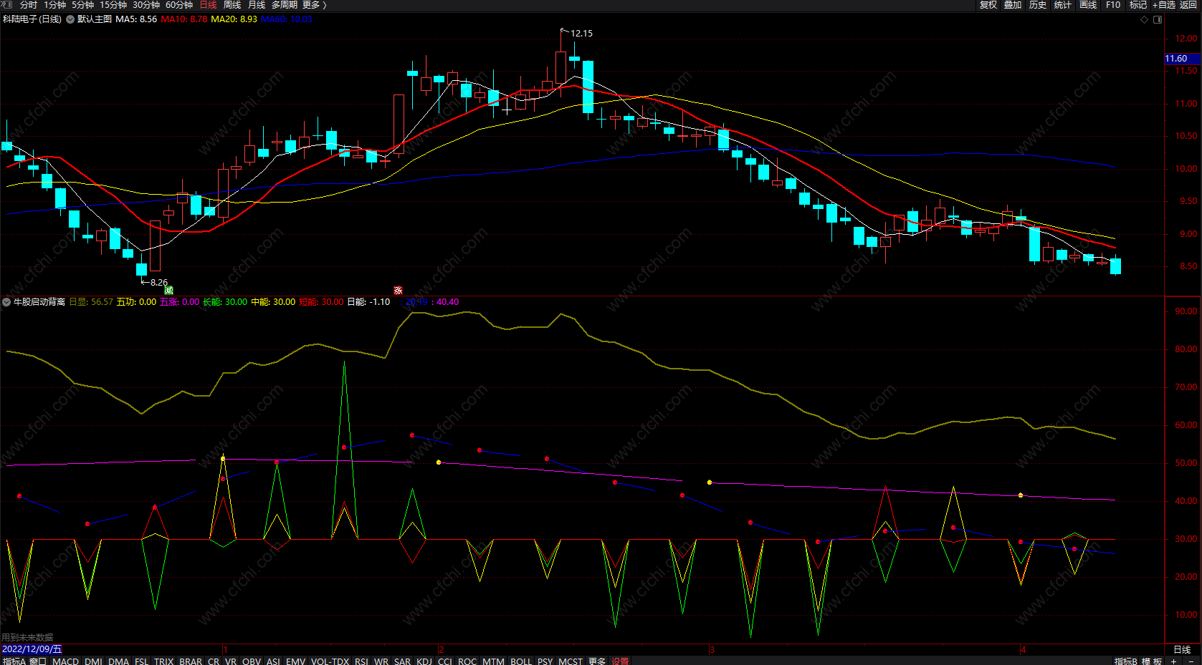The height and width of the screenshot is (665, 1202).
Task: Open 统计 statistics tool
Action: click(1063, 5)
